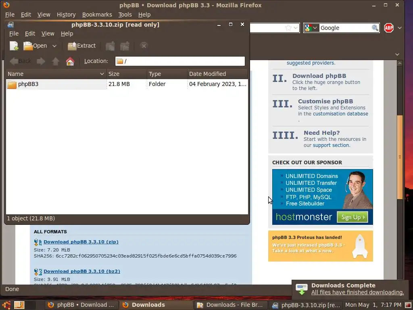
Task: Expand the Open recent archives dropdown arrow
Action: (54, 46)
